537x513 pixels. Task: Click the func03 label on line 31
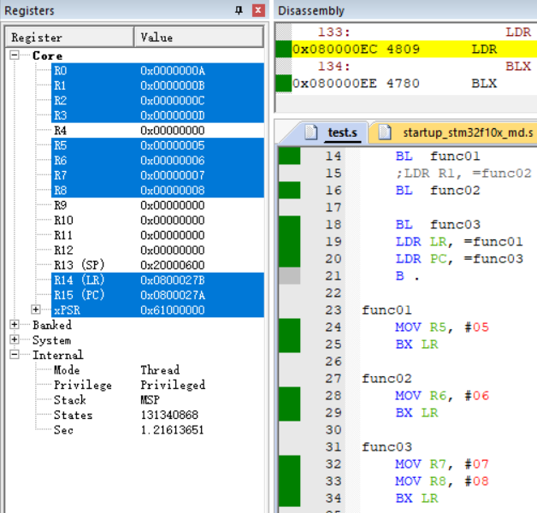[387, 447]
